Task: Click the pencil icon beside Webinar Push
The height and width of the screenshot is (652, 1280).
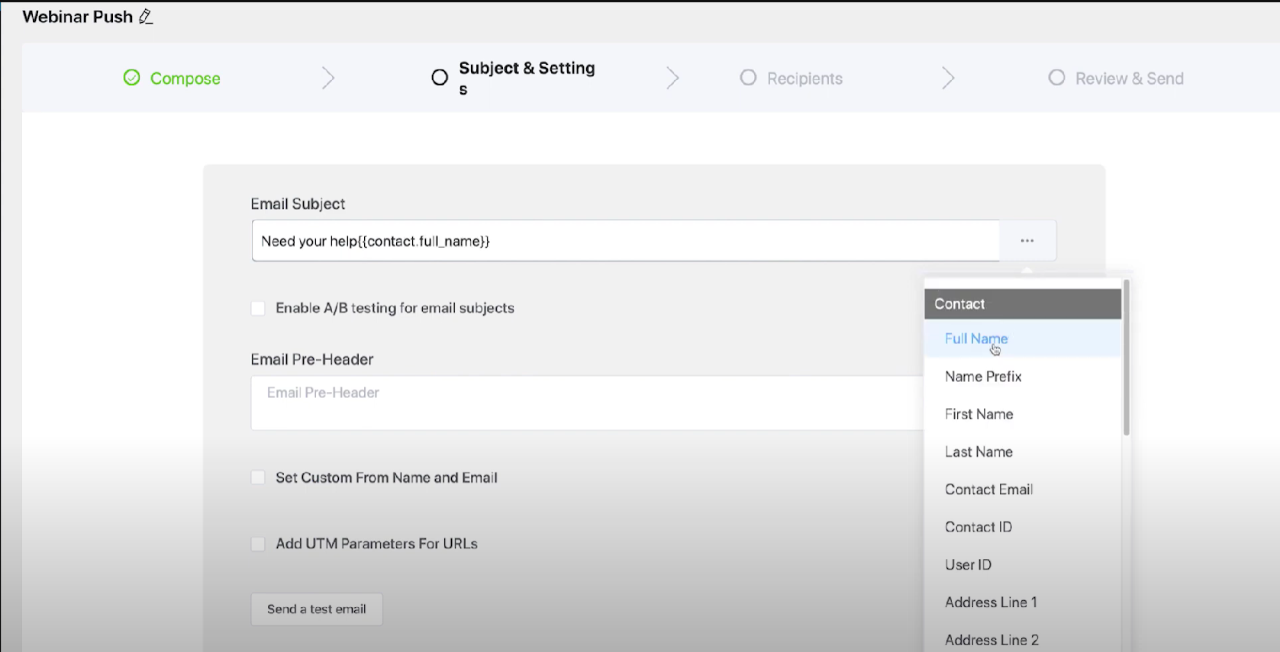Action: coord(146,17)
